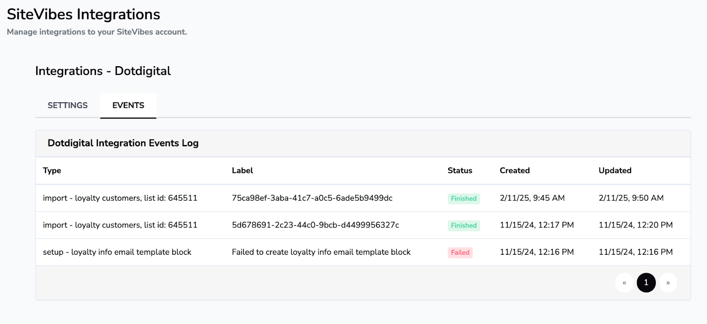Click the Created column header
Screen dimensions: 707x324
click(515, 171)
